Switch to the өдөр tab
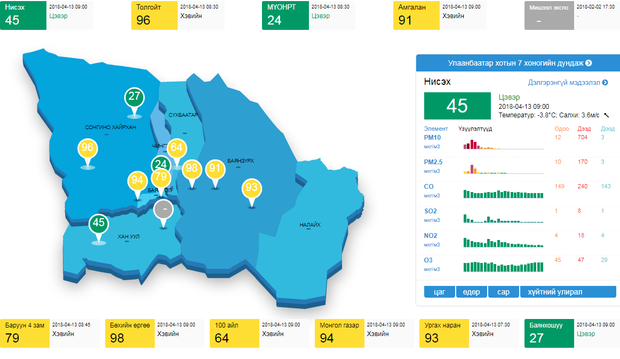This screenshot has height=359, width=620. pyautogui.click(x=471, y=292)
